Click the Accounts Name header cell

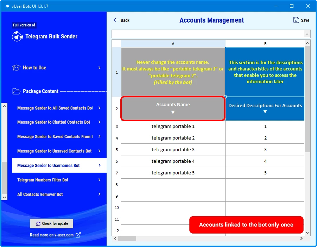click(173, 109)
